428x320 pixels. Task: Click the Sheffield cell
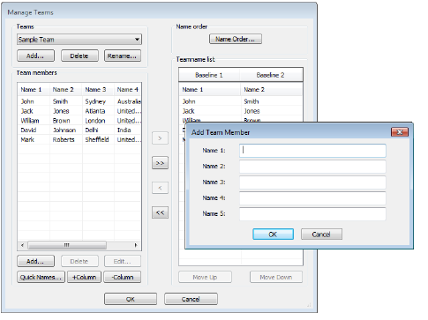pos(97,139)
